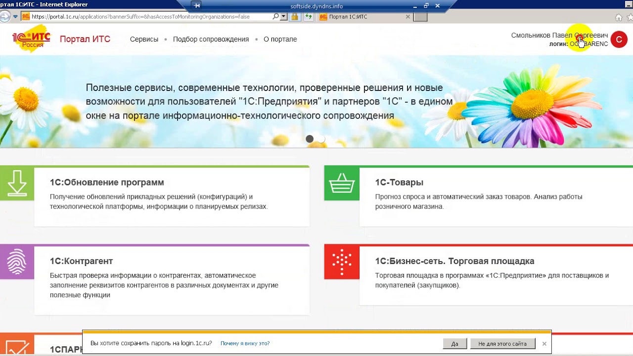Screen dimensions: 633x356
Task: Open 1С:Обновление программ title link
Action: pyautogui.click(x=107, y=182)
